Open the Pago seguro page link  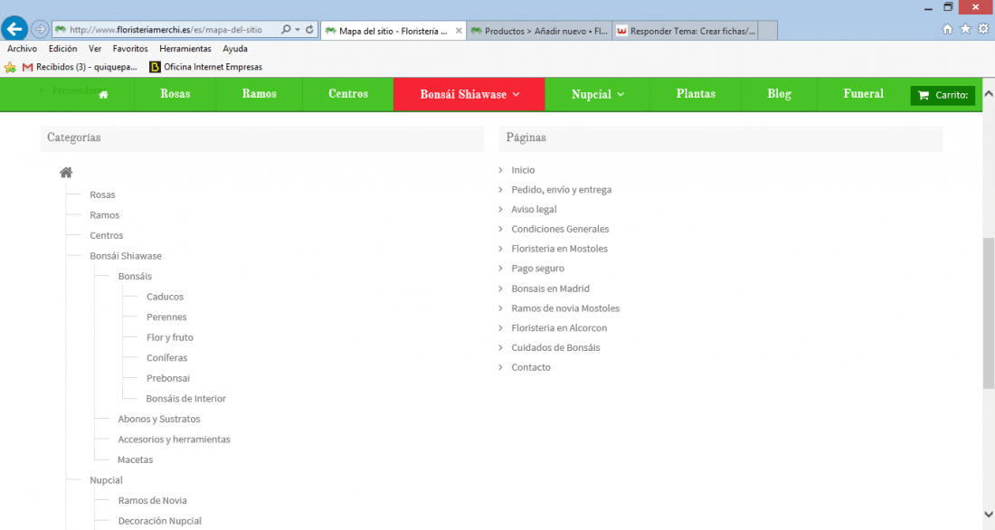537,269
